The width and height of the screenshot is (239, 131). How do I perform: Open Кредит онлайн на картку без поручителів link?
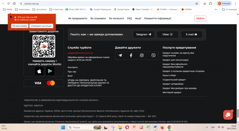coord(178,54)
